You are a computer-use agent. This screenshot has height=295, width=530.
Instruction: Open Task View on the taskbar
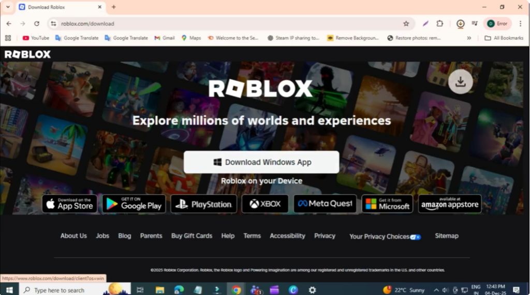(x=140, y=290)
